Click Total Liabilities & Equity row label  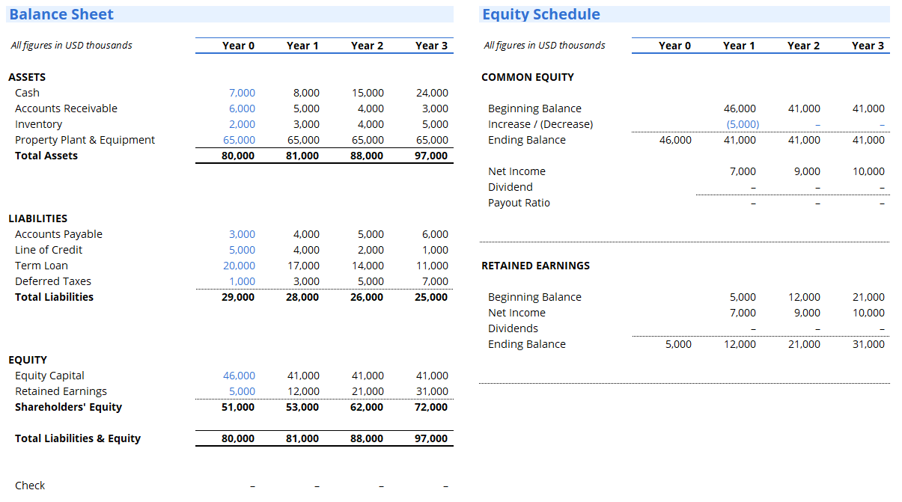(78, 438)
